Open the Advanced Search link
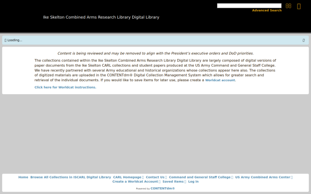 tap(267, 10)
